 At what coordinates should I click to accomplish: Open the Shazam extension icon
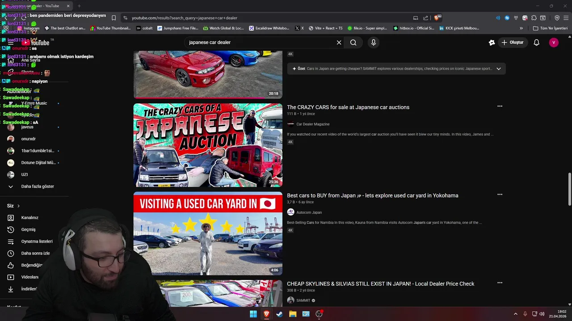point(507,18)
